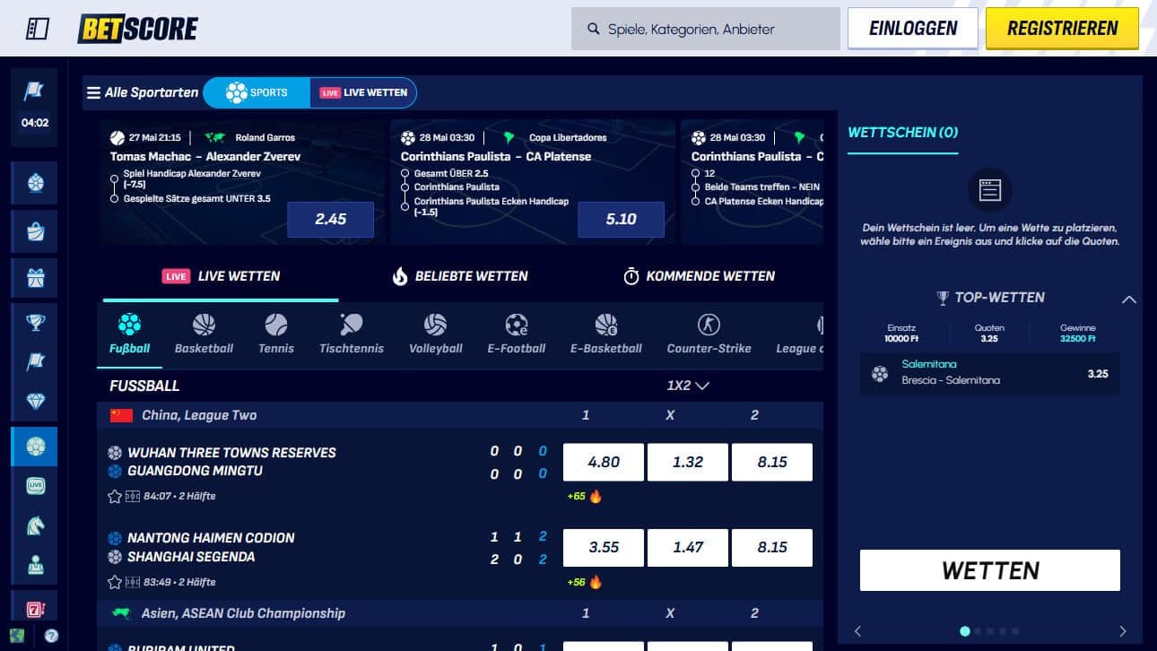
Task: Open the live dealer icon in the left sidebar
Action: tap(35, 565)
